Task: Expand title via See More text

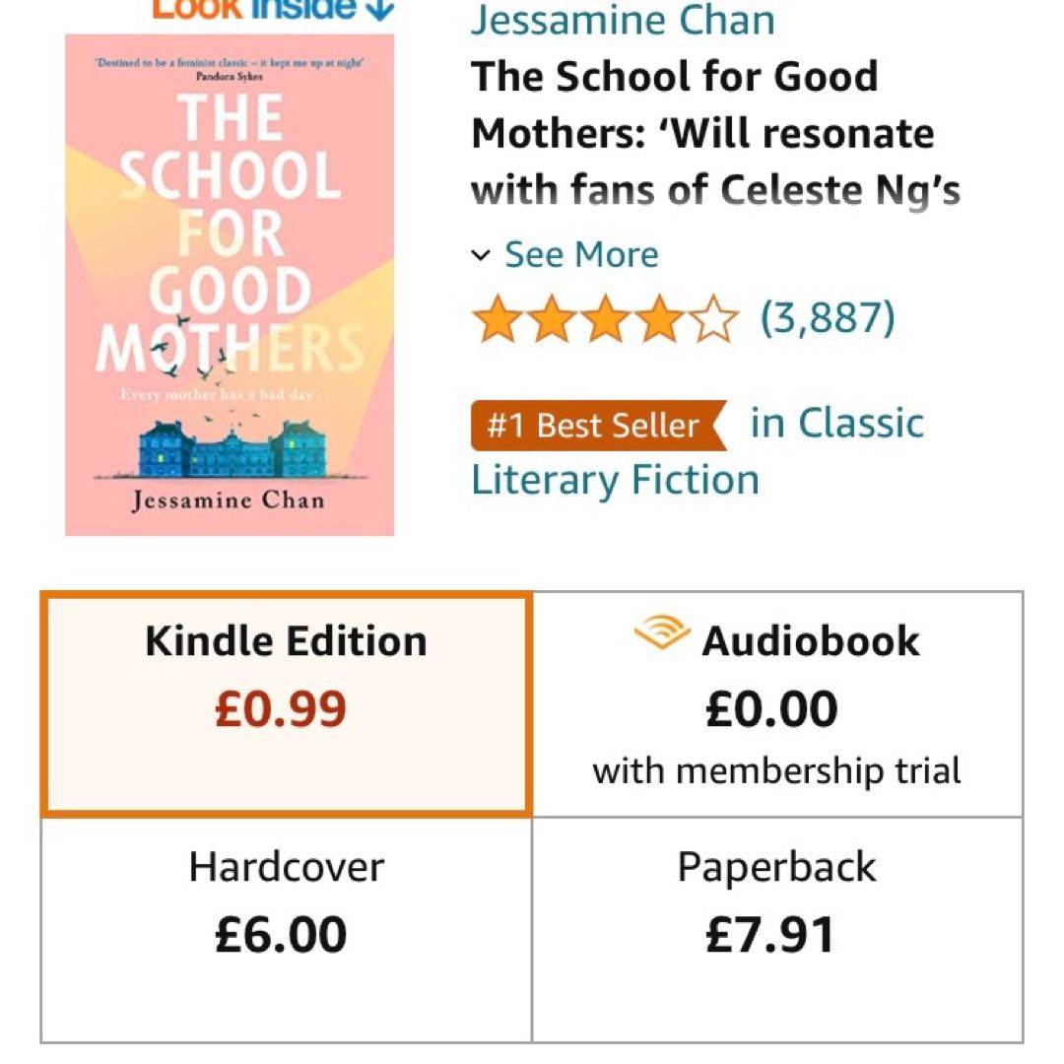Action: [581, 255]
